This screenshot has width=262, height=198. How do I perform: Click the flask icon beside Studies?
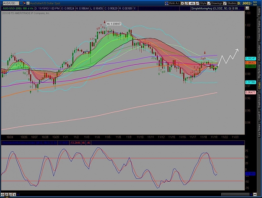coord(225,3)
